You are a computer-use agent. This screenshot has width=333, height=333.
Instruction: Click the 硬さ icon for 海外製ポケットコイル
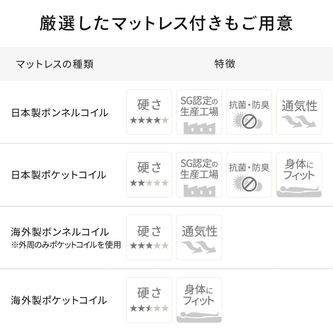tap(149, 300)
